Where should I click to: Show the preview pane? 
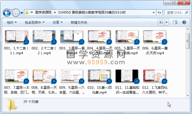175,22
